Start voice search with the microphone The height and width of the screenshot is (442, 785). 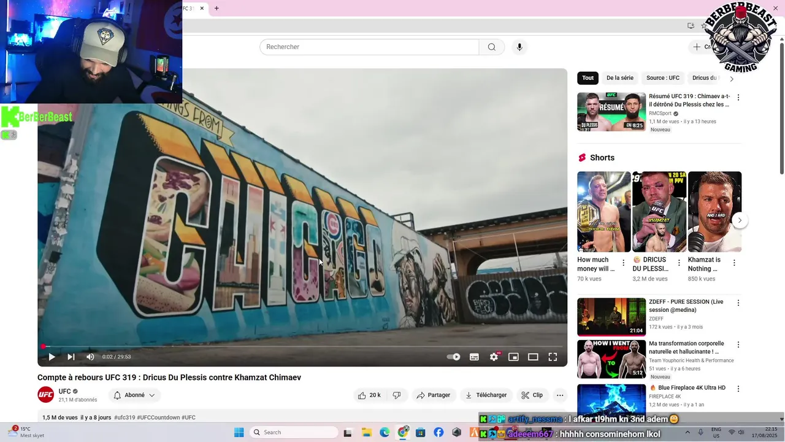coord(519,47)
